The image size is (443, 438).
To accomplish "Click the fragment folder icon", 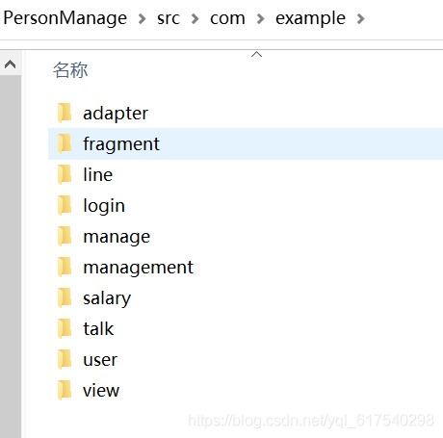I will 65,143.
